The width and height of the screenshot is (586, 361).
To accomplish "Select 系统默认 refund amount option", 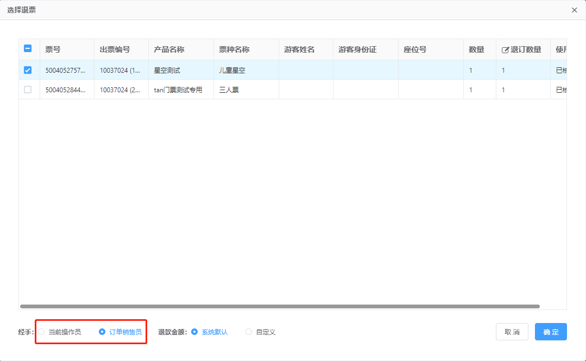I will tap(194, 332).
